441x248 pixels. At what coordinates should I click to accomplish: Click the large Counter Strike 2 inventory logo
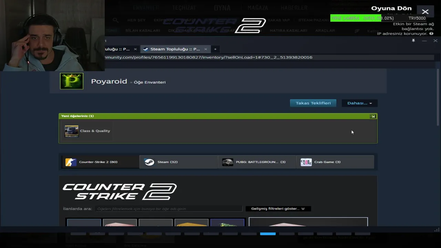(120, 192)
